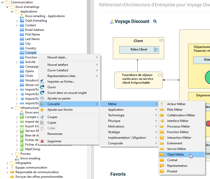This screenshot has width=210, height=179.
Task: Select Country tree item
Action: pos(31,48)
